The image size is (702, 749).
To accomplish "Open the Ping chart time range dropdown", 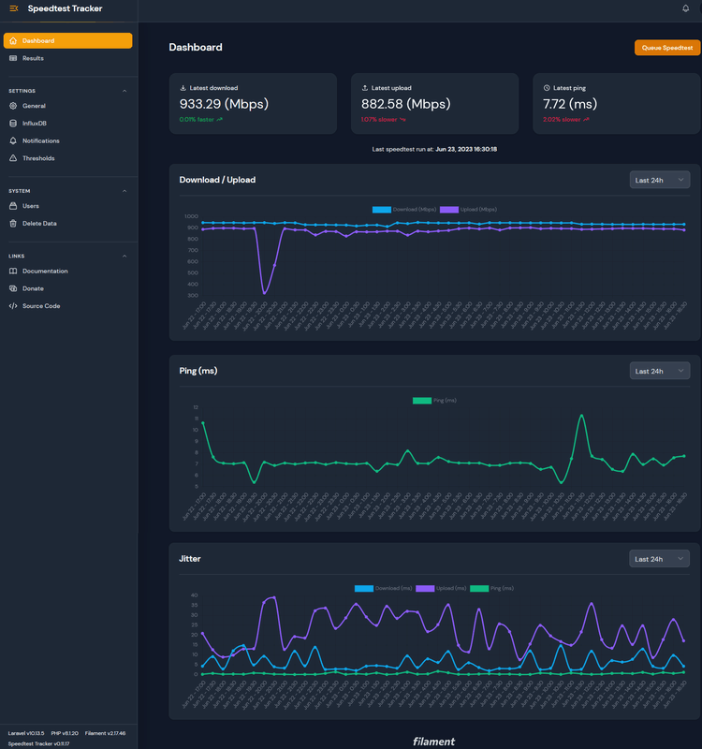I will tap(659, 371).
